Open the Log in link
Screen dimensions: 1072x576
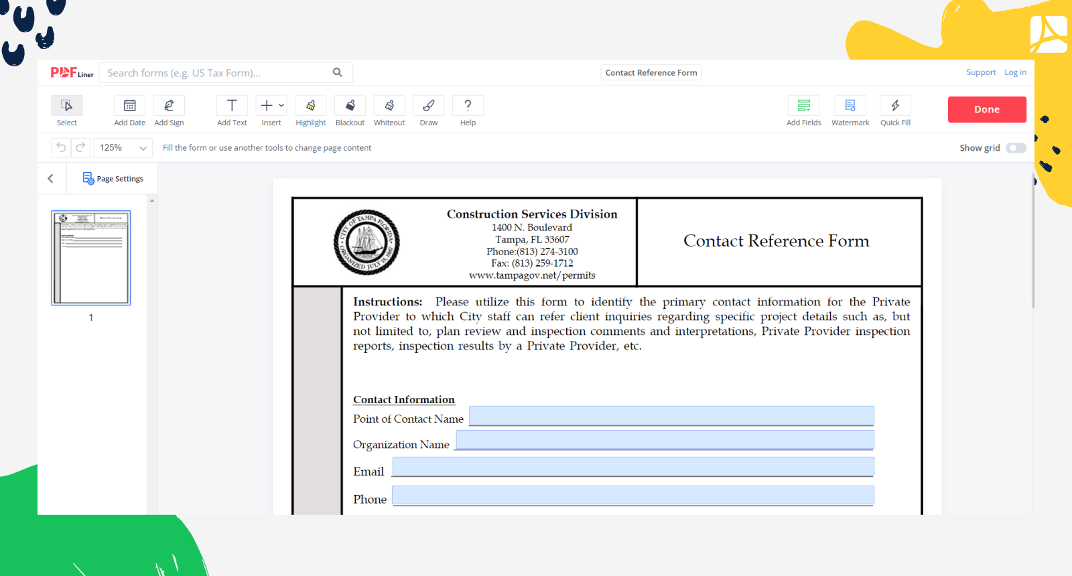[x=1015, y=72]
